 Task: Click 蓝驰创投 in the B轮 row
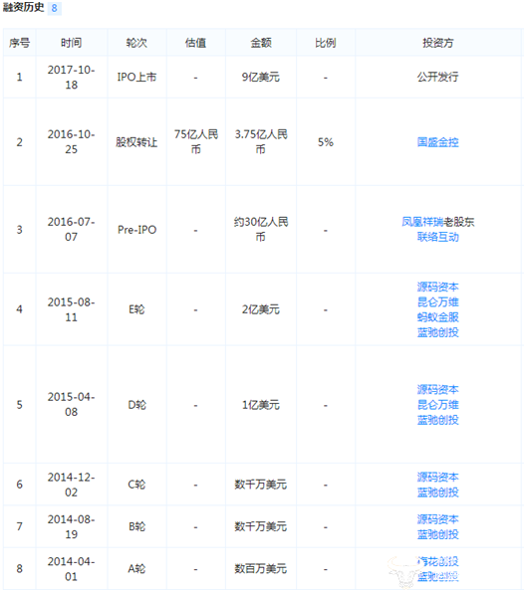(437, 534)
